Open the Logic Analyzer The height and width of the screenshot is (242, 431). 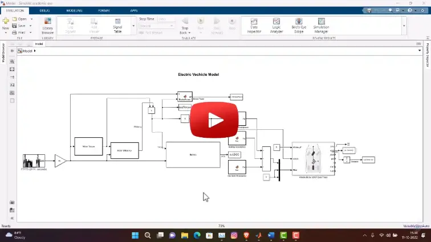pos(275,26)
